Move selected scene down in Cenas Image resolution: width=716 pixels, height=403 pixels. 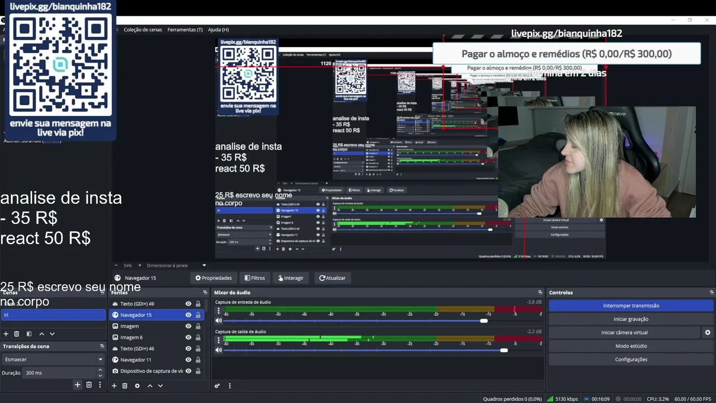52,334
